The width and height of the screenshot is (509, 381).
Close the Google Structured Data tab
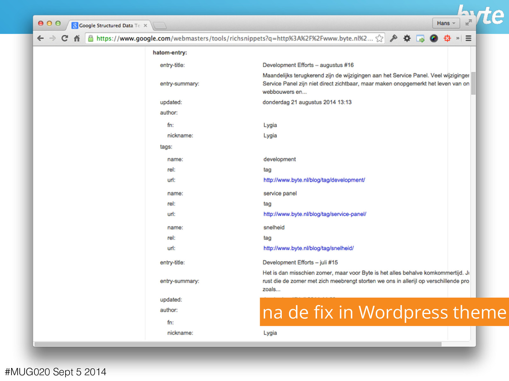[x=145, y=25]
